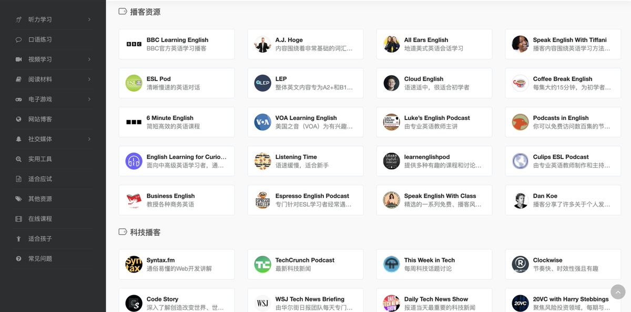The width and height of the screenshot is (631, 312).
Task: Click Luke's English Podcast icon
Action: [391, 122]
